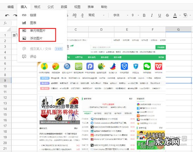Click the 少儿编程软件 banner

point(151,135)
